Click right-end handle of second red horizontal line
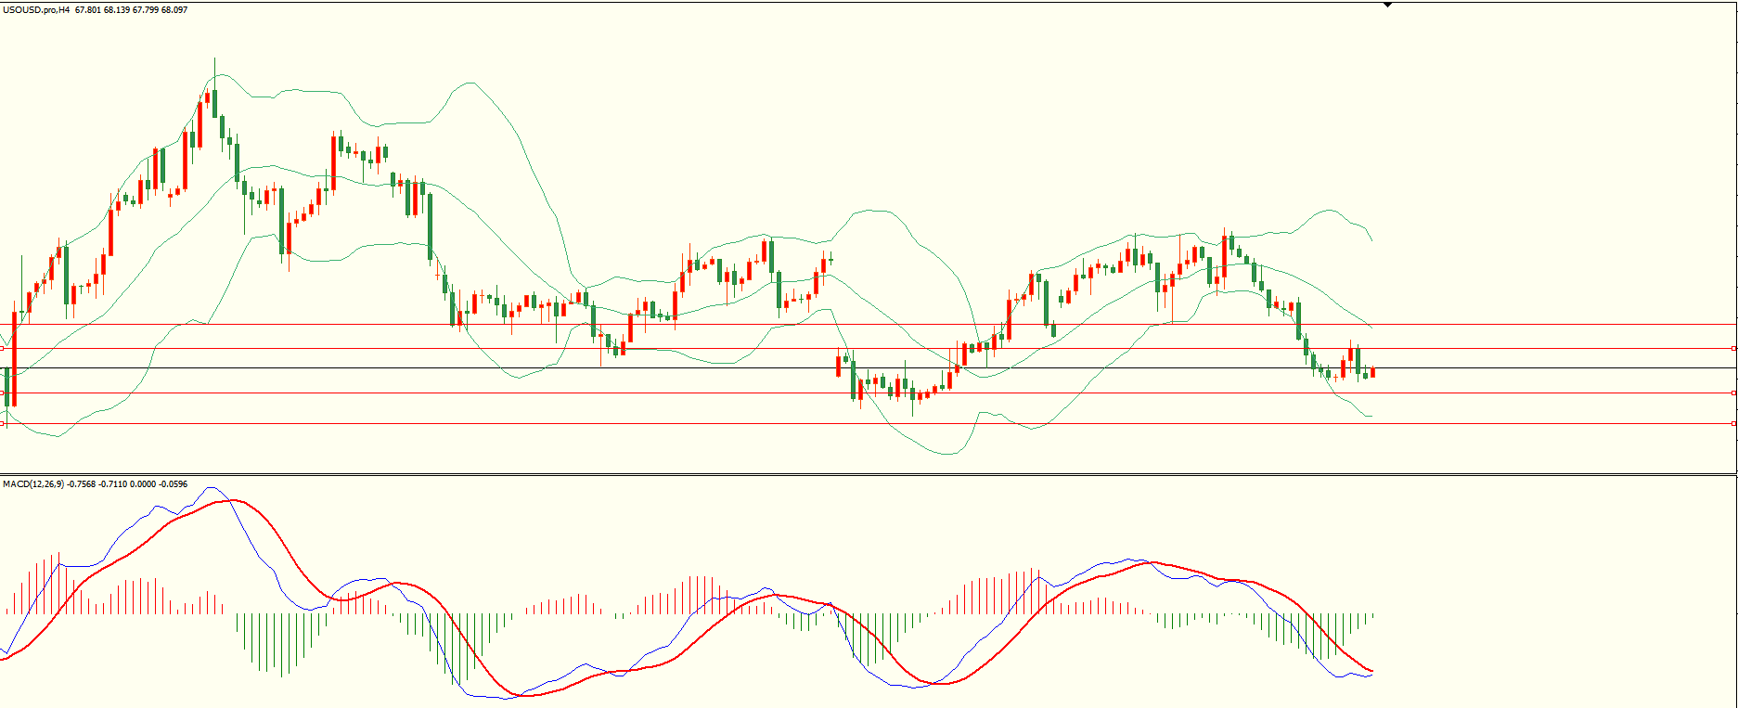The height and width of the screenshot is (708, 1738). pos(1733,348)
